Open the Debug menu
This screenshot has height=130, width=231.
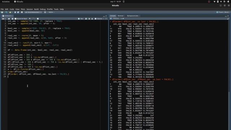click(43, 9)
